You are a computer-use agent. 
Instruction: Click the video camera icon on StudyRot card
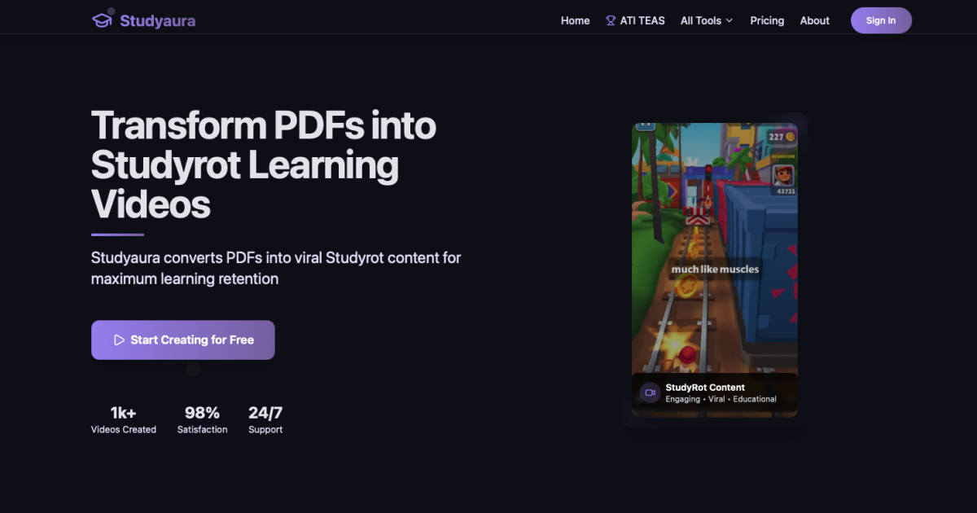click(x=650, y=392)
